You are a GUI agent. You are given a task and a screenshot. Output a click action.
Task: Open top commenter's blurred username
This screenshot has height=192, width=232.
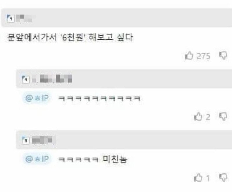point(24,18)
